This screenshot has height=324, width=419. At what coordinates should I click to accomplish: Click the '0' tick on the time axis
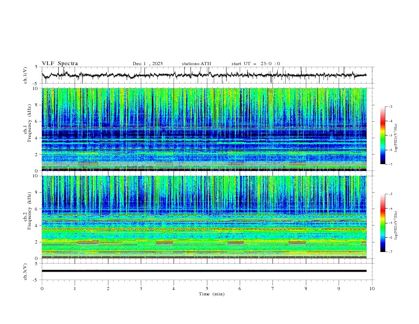point(42,289)
